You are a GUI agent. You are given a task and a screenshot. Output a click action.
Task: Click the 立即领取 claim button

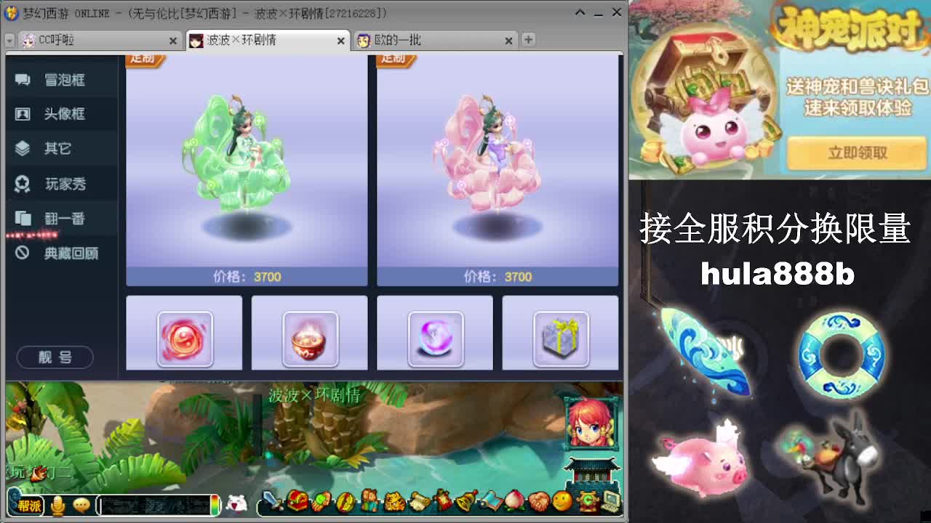tap(858, 153)
